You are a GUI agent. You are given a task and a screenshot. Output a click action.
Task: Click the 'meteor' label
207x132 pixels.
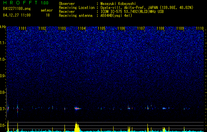point(47,10)
